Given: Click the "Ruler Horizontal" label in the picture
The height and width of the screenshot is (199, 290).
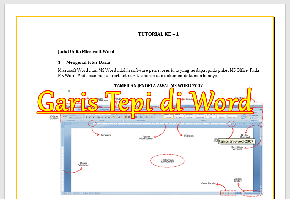Looking at the screenshot, I should coord(146,138).
